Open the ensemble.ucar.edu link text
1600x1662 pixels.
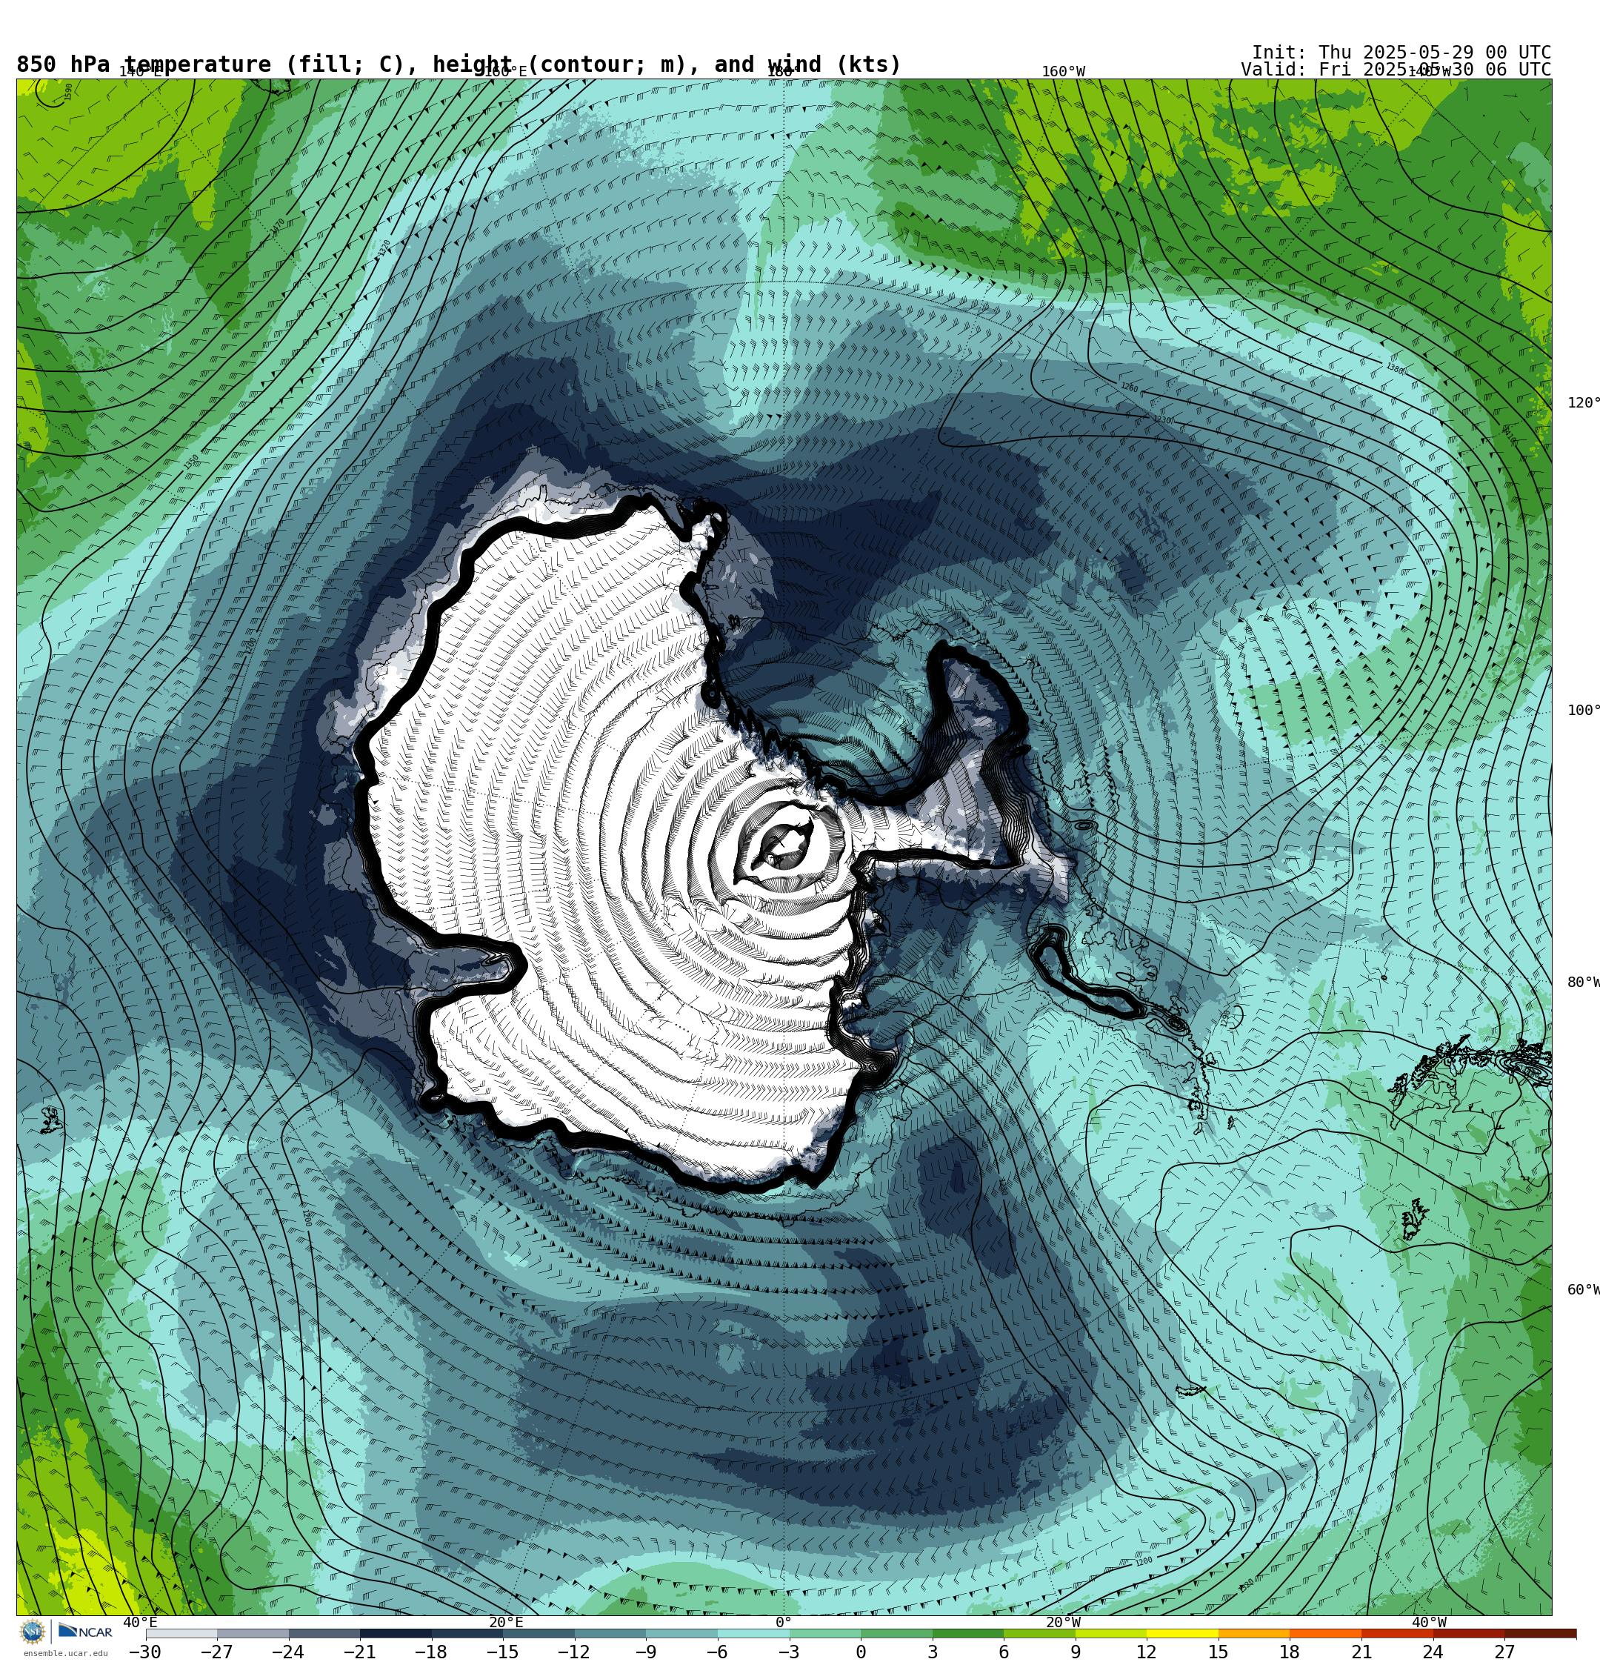tap(65, 1654)
